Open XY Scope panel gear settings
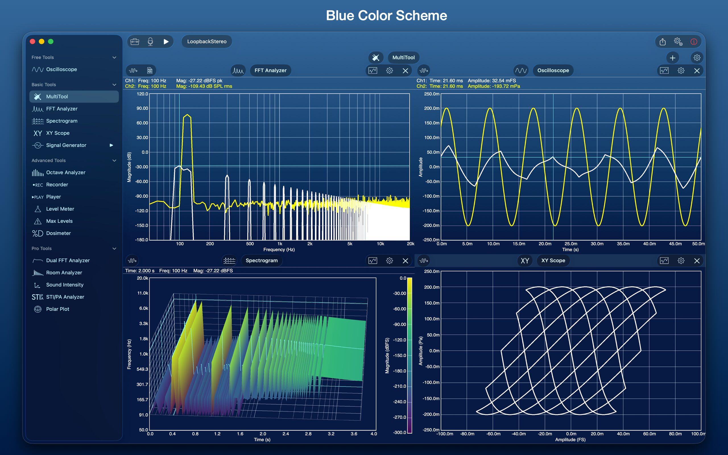 pos(681,260)
